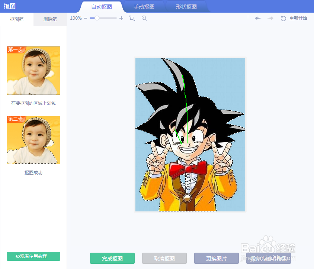Click the 重新开始 label
This screenshot has height=269, width=314.
pyautogui.click(x=298, y=18)
